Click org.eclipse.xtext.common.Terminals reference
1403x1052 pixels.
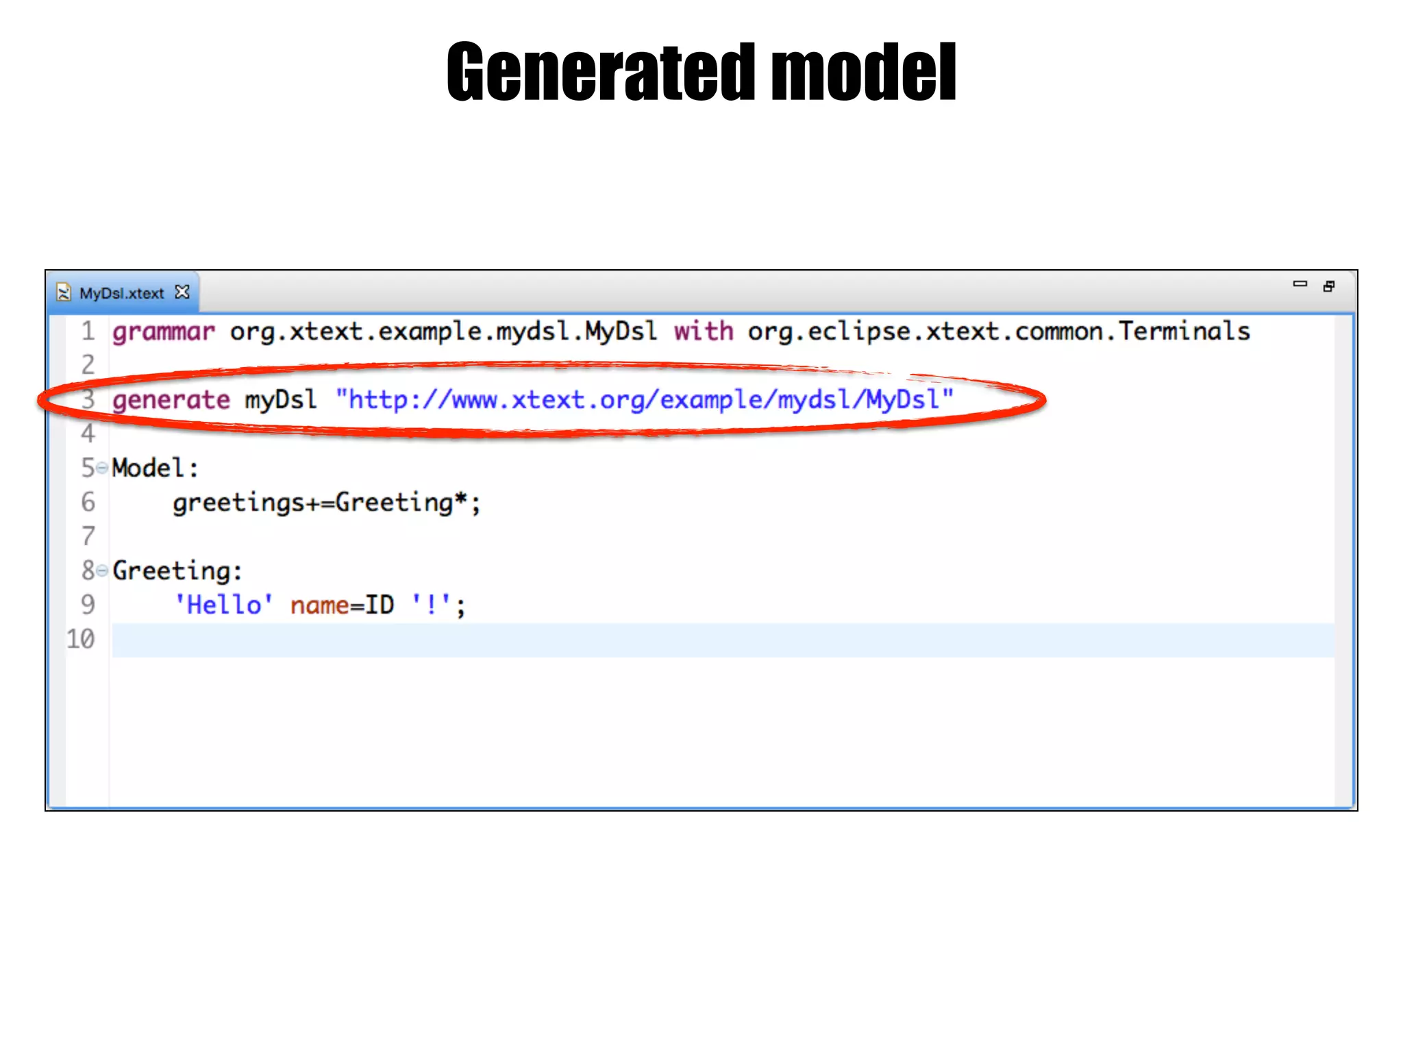pos(999,331)
